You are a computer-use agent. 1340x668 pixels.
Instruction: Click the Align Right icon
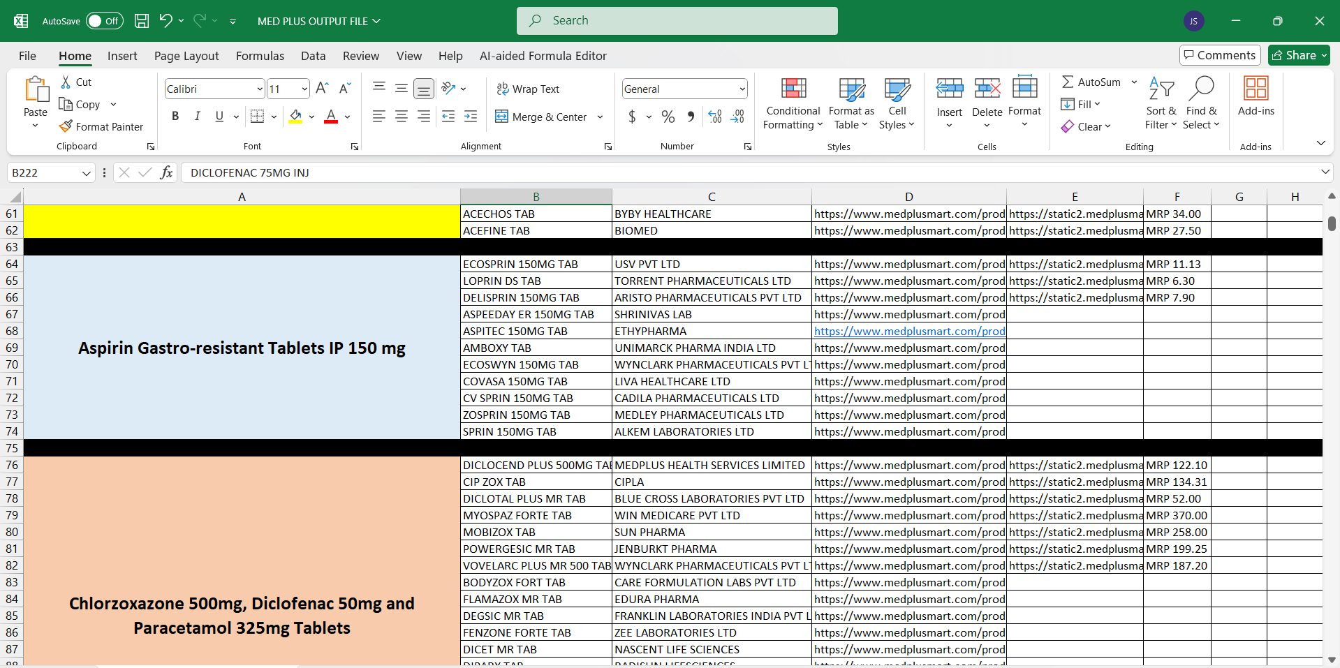[x=424, y=117]
